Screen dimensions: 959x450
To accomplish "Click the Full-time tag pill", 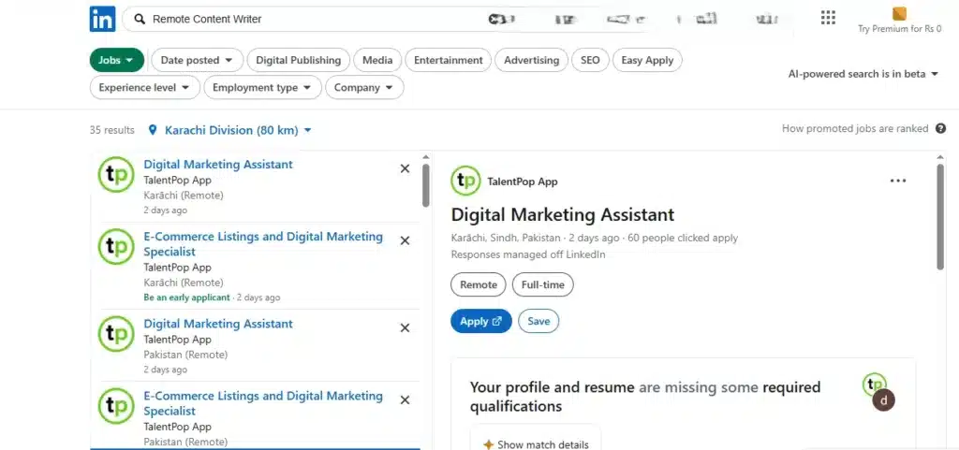I will pos(543,284).
